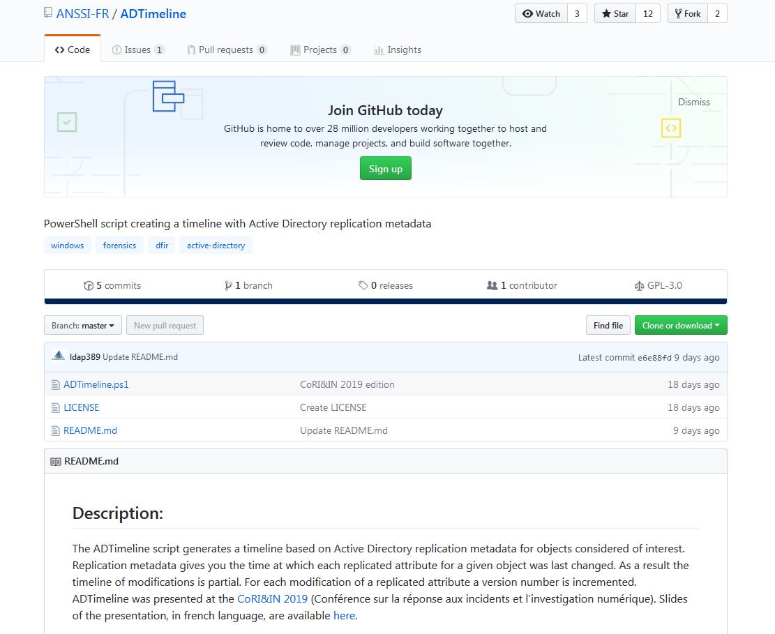Open the README.md file in the list
The height and width of the screenshot is (634, 775).
pyautogui.click(x=90, y=430)
